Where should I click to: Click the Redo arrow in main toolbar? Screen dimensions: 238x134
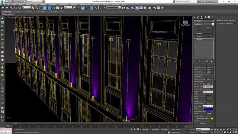[x=7, y=8]
